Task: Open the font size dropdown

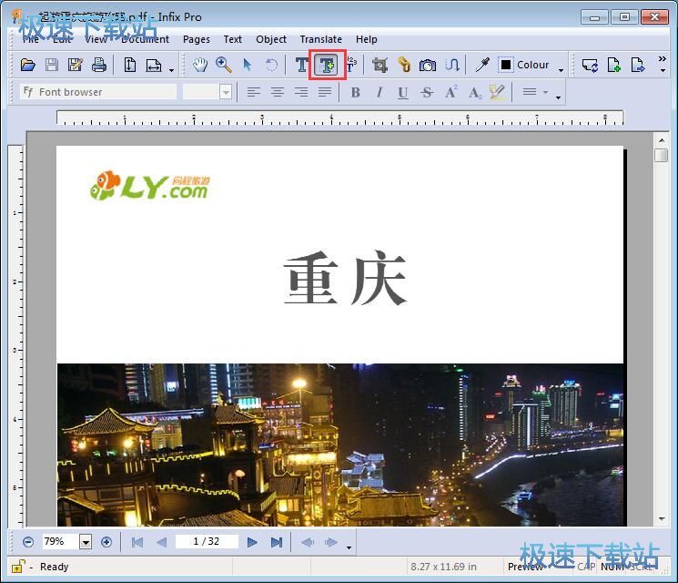Action: pyautogui.click(x=226, y=92)
